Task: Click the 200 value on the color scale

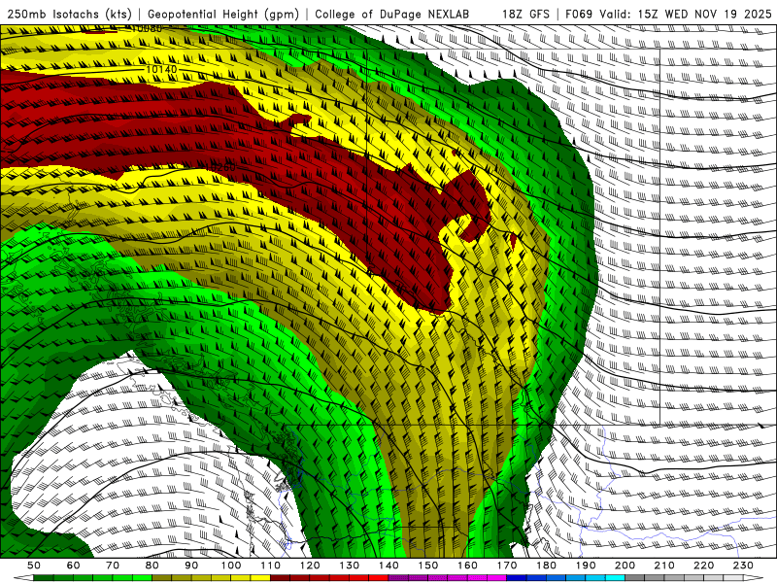Action: pyautogui.click(x=625, y=566)
